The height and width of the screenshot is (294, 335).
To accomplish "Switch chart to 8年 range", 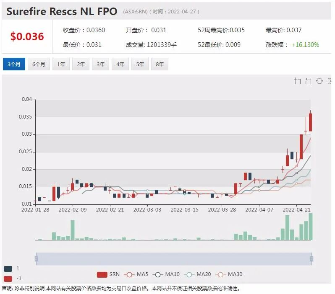I will click(160, 64).
